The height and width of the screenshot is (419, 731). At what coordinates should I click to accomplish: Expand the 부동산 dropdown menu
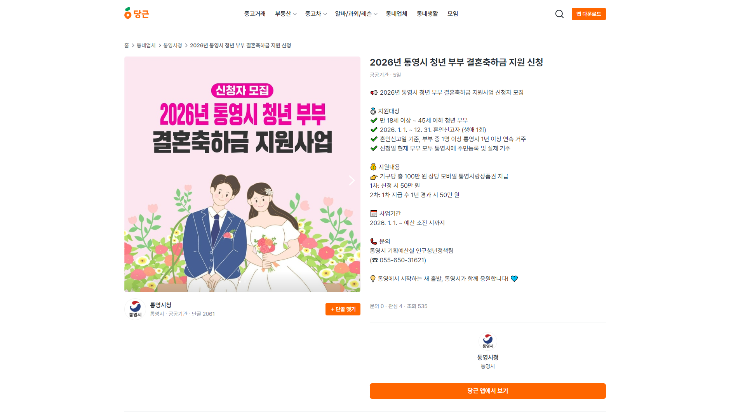tap(285, 14)
